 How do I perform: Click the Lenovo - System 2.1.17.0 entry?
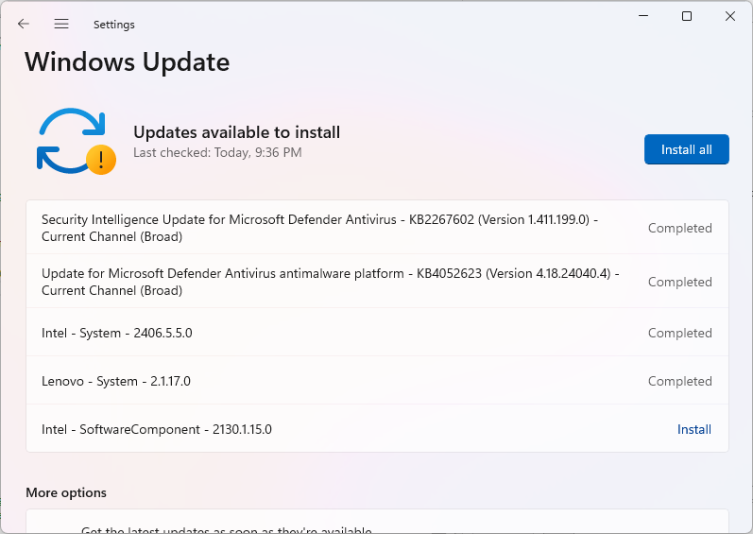116,381
